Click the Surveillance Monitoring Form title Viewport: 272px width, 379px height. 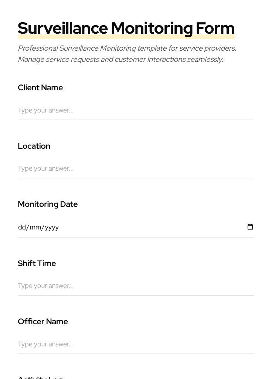126,28
